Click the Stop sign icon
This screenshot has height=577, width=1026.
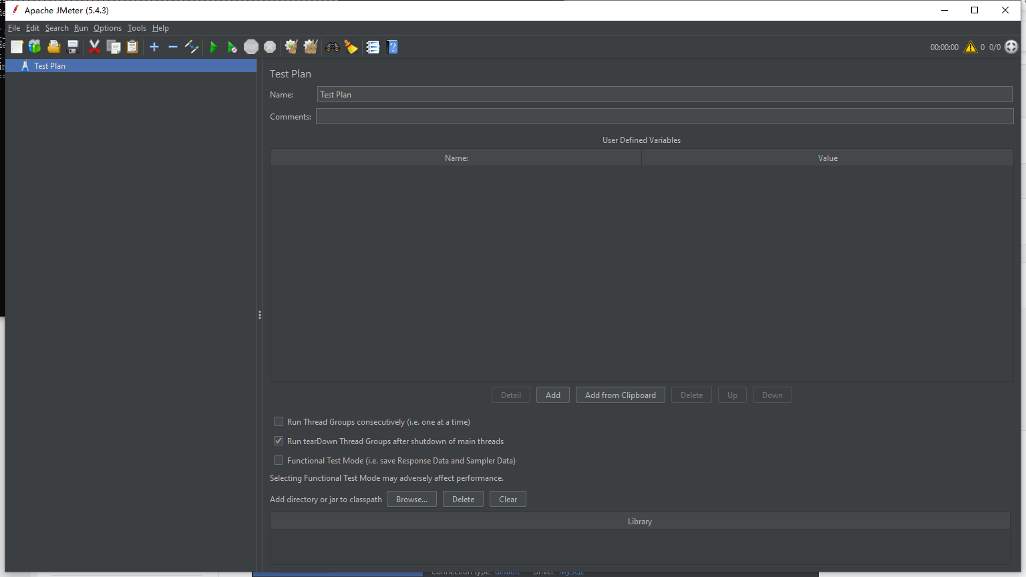251,47
